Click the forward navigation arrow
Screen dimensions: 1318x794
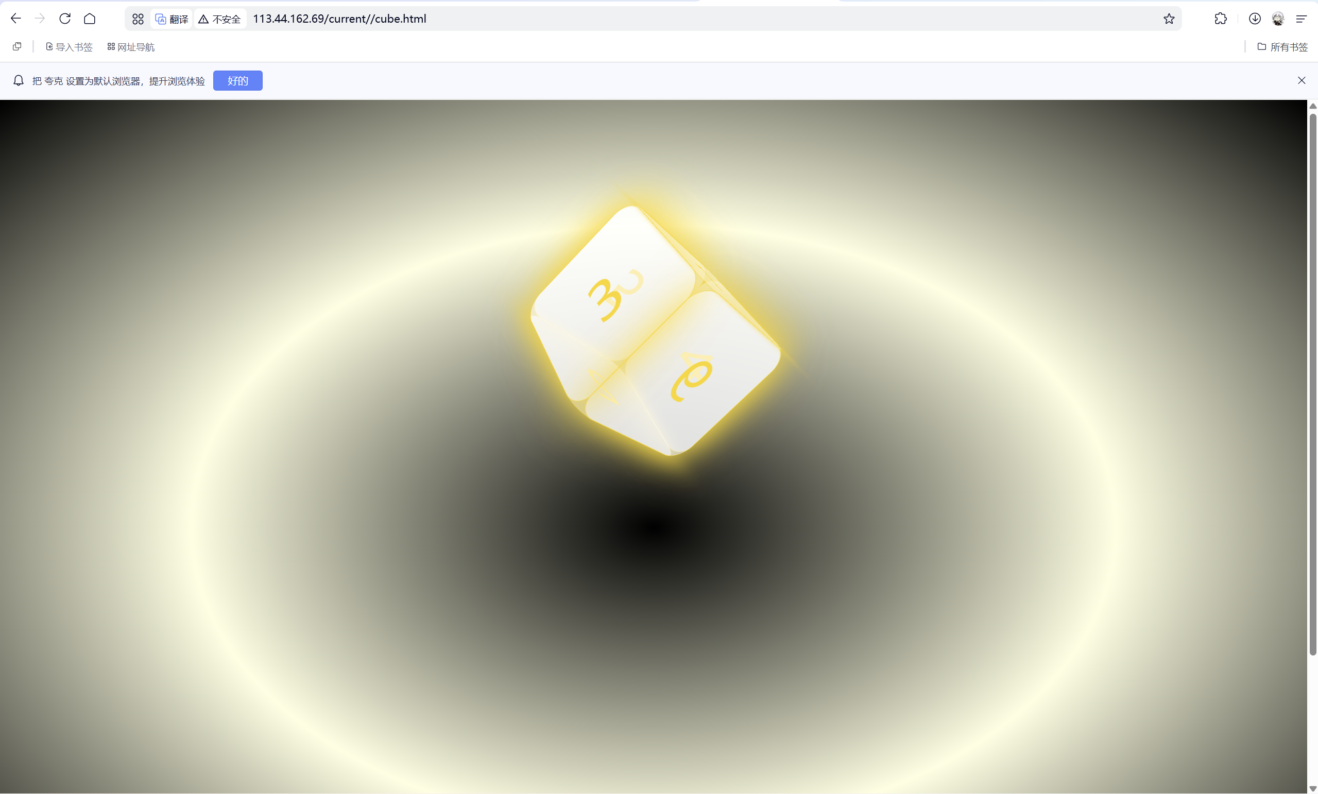pyautogui.click(x=40, y=19)
